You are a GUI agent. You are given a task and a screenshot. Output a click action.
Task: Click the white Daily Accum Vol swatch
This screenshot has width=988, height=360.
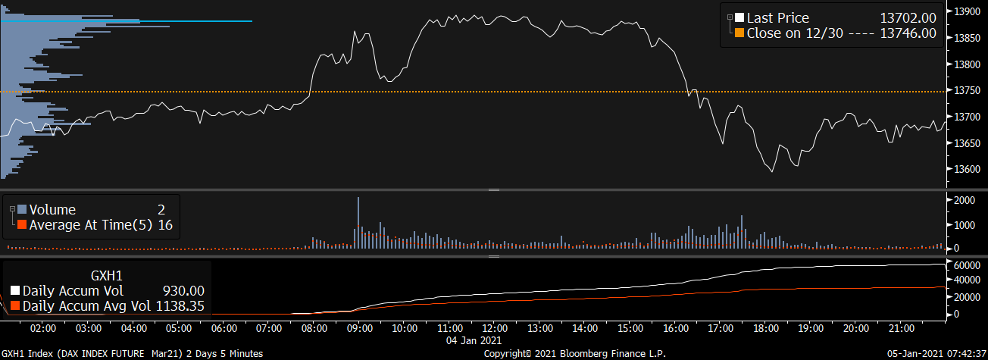15,290
